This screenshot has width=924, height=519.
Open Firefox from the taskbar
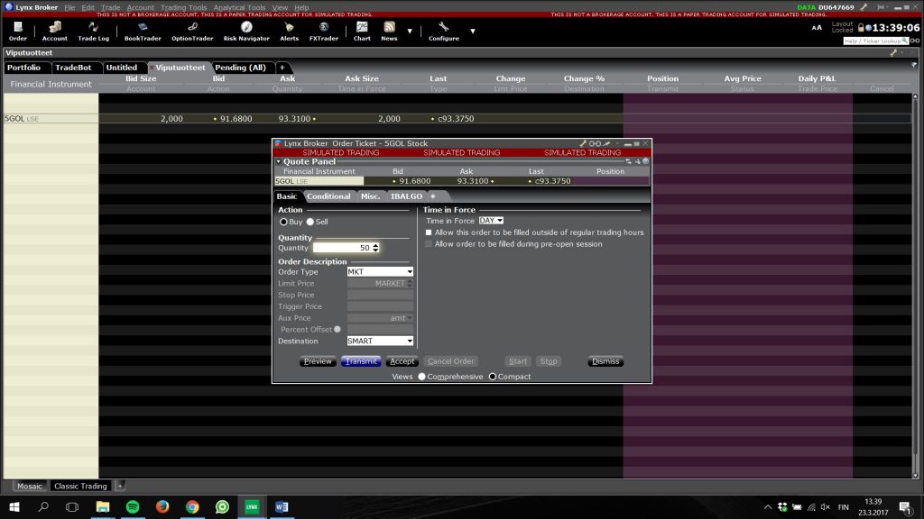pos(162,506)
